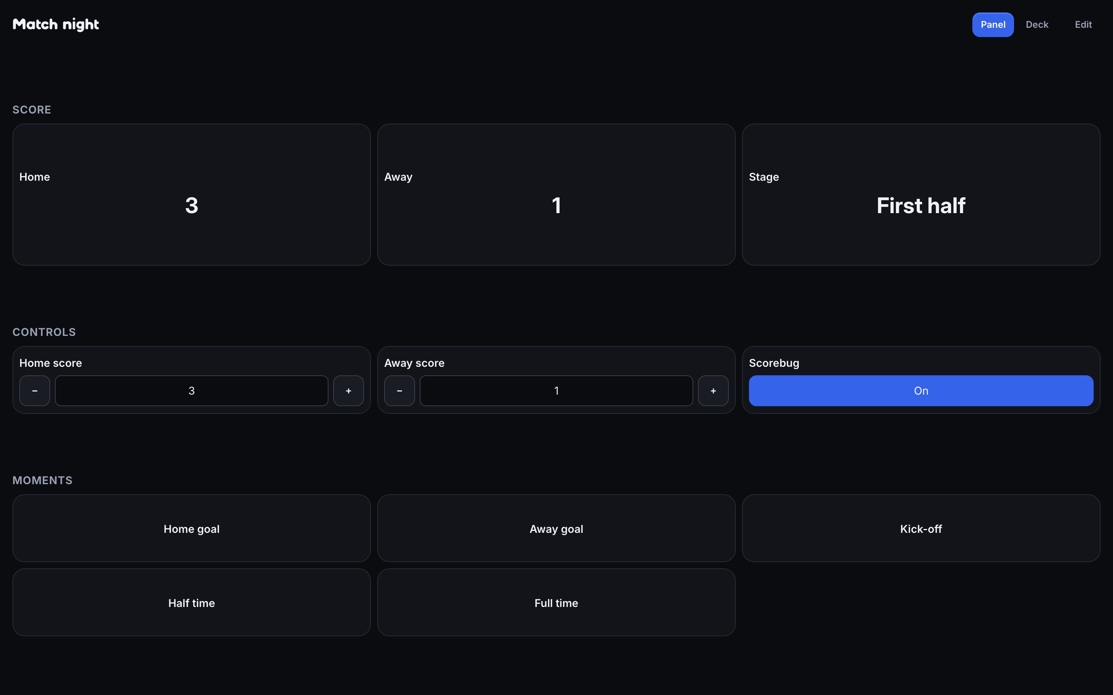Increase the Home score with plus button
1113x695 pixels.
click(348, 391)
